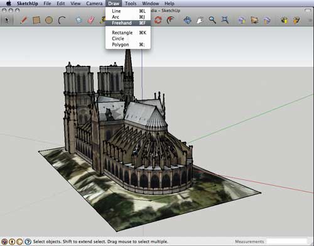314x246 pixels.
Task: Click the Make Component toolbar icon
Action: [78, 20]
